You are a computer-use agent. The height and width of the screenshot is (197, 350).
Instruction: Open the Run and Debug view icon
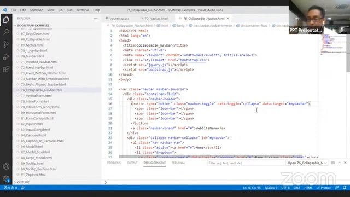[6, 56]
